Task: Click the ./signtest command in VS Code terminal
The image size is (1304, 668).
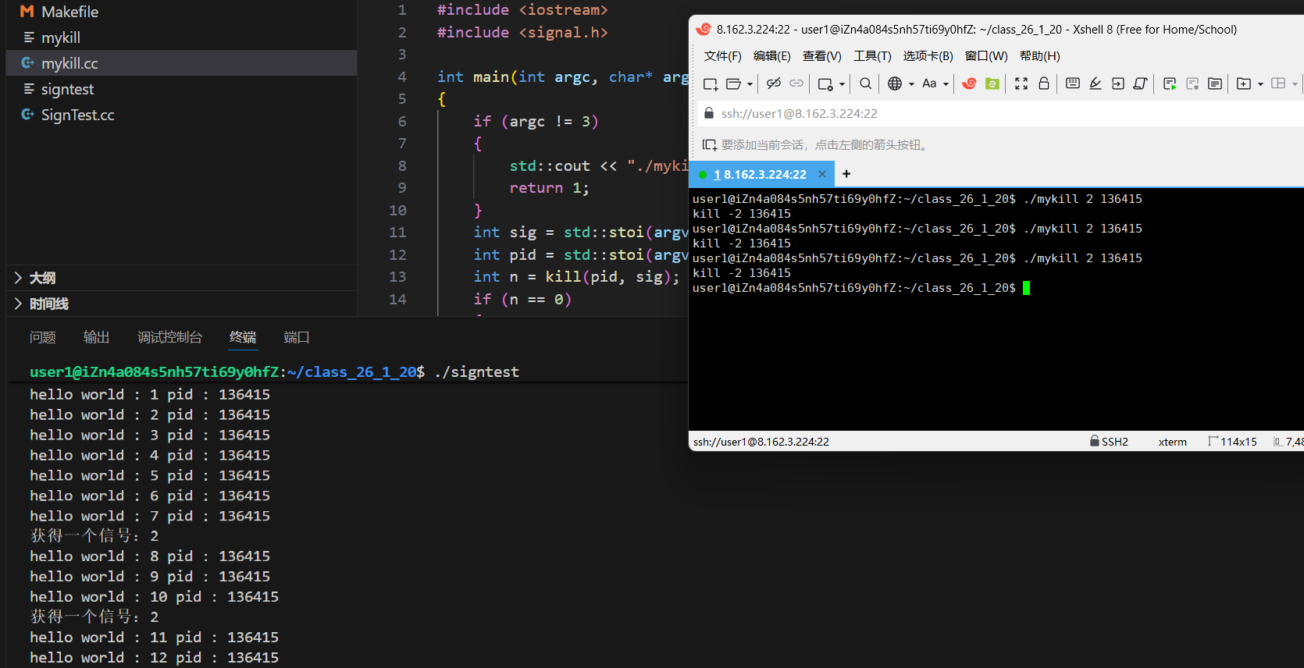Action: click(476, 372)
